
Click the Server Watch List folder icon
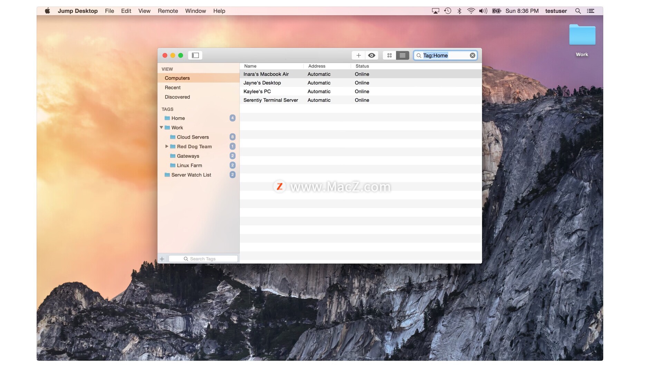click(167, 175)
